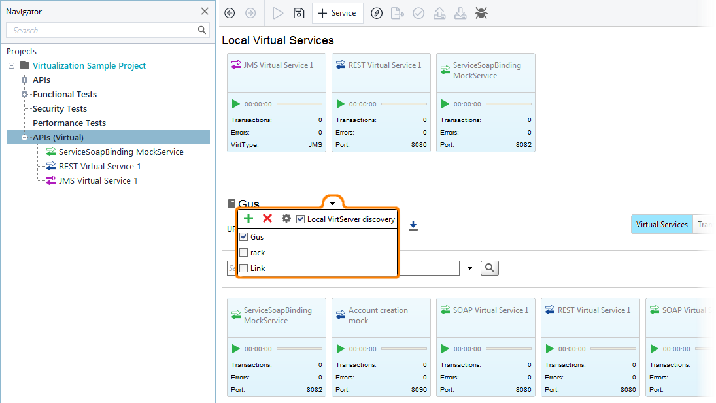Start the search with the magnifier icon

pos(489,268)
